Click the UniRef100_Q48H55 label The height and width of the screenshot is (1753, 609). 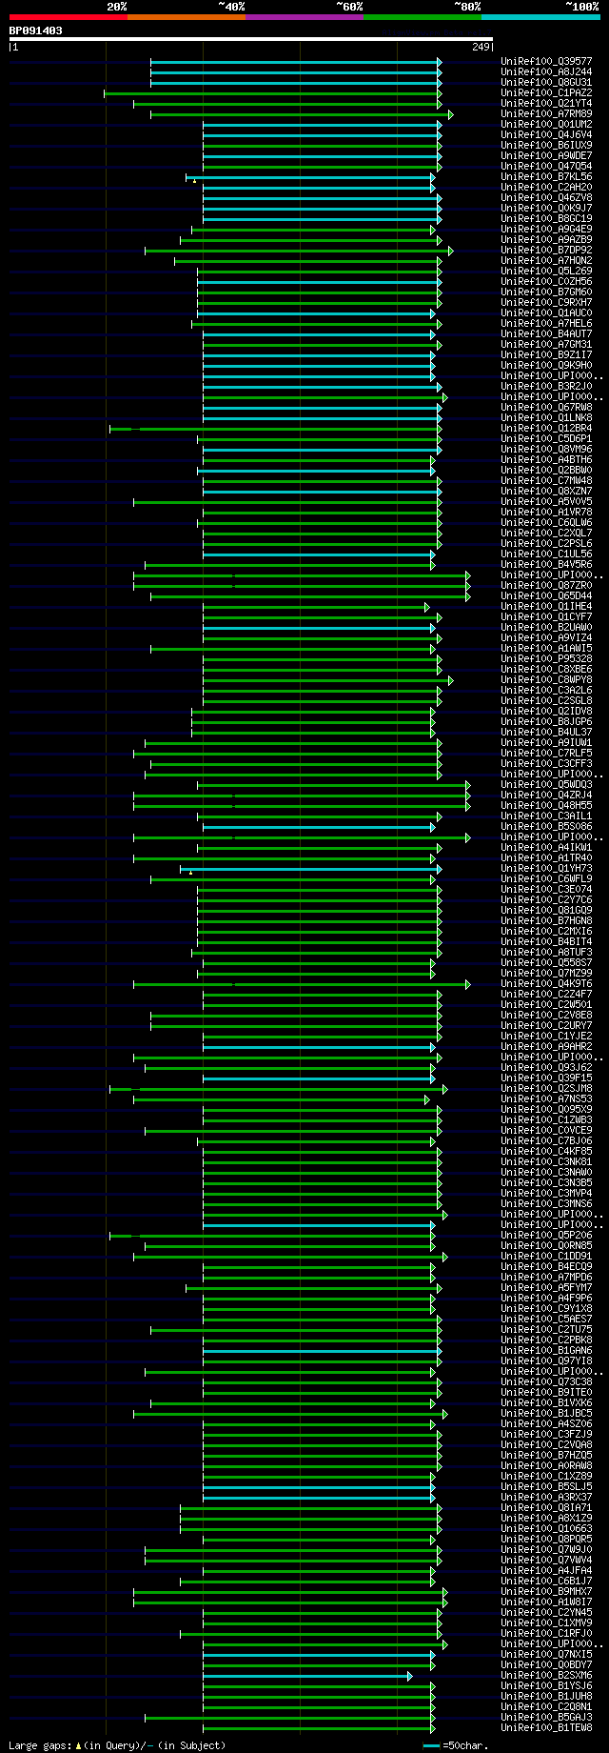[x=546, y=805]
